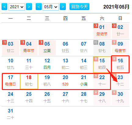132x125 pixels.
Task: Open the 05月 month dropdown
Action: 51,7
